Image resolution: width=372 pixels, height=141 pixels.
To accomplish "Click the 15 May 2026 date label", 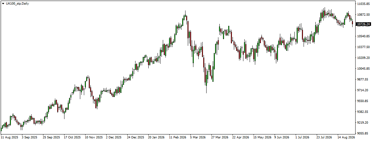I will pos(262,137).
